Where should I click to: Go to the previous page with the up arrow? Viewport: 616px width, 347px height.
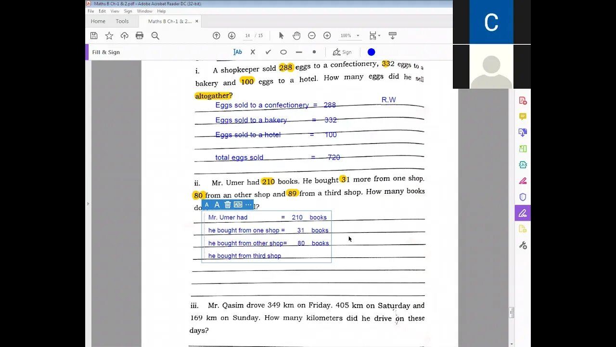(217, 36)
